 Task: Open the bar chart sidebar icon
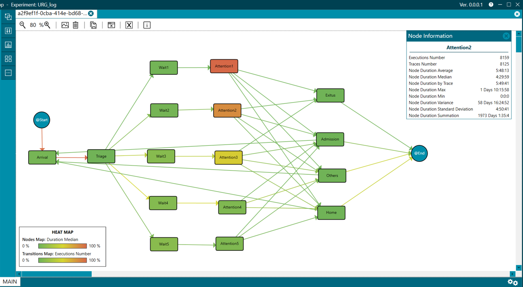pos(8,45)
